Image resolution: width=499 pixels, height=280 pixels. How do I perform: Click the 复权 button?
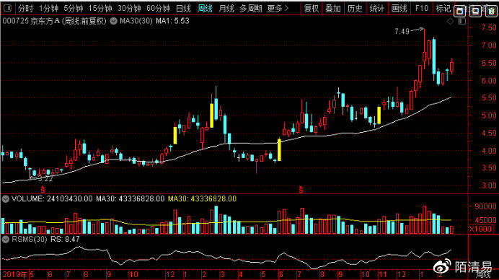point(312,8)
